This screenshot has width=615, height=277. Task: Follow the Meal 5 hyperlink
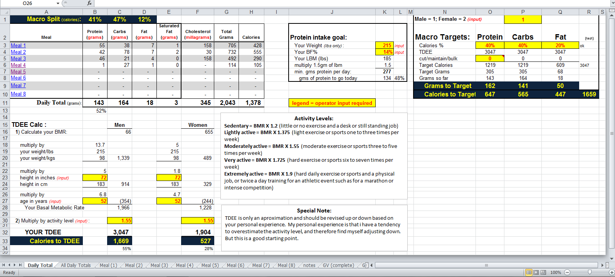tap(18, 71)
